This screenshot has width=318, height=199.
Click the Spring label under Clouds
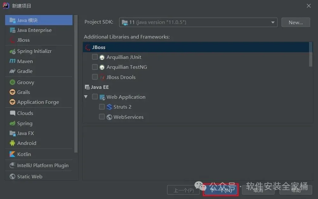pos(25,124)
